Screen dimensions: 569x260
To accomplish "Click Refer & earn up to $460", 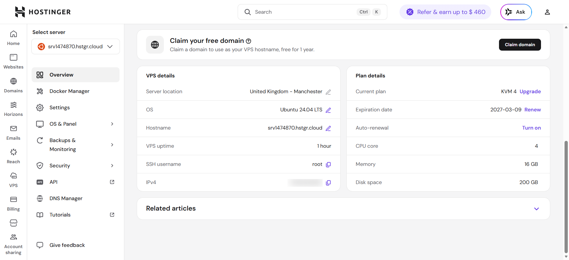I will [445, 12].
